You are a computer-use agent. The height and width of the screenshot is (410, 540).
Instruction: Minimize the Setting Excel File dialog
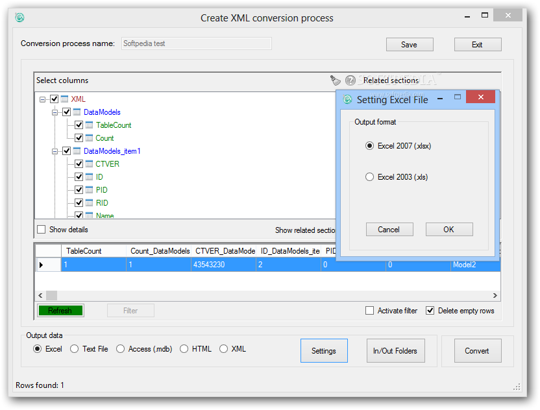coord(440,99)
